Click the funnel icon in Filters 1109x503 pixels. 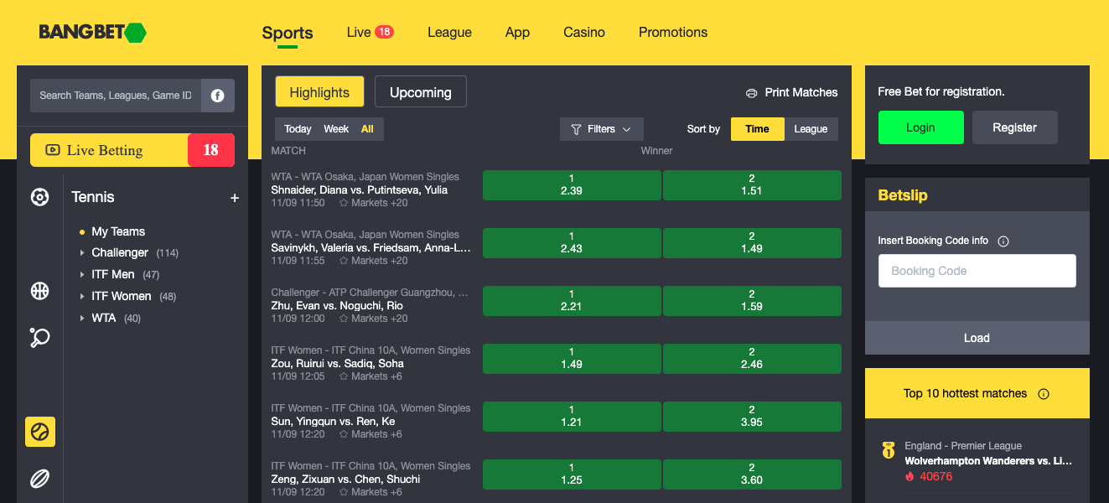click(576, 129)
